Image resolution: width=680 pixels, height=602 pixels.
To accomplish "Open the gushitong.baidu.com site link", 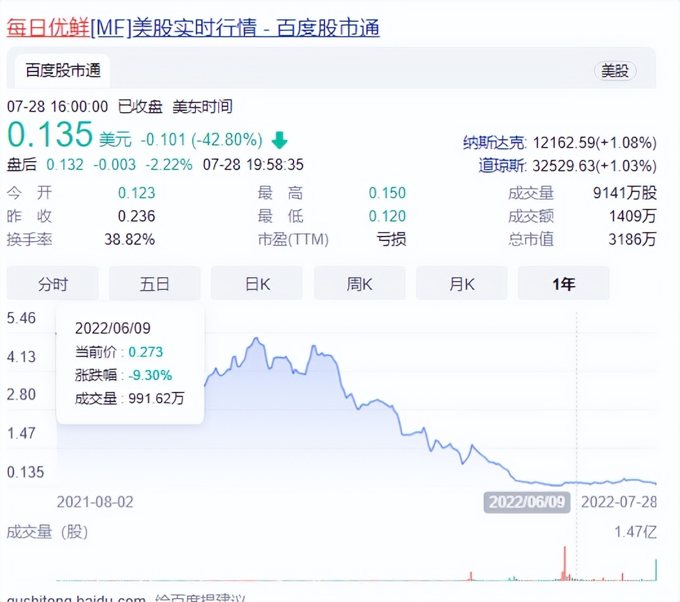I will (75, 598).
